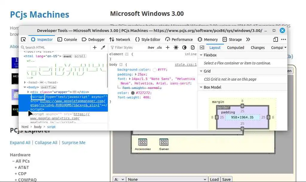
Task: Open DevTools three-dot options menu
Action: coord(284,40)
